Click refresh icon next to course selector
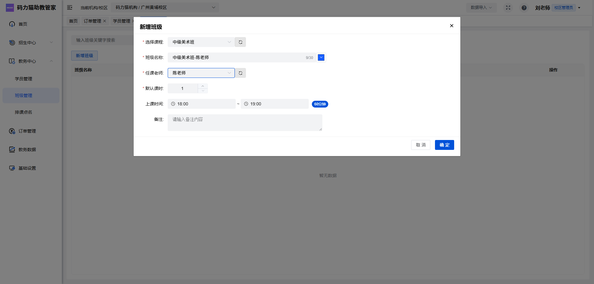The image size is (594, 284). pyautogui.click(x=240, y=42)
